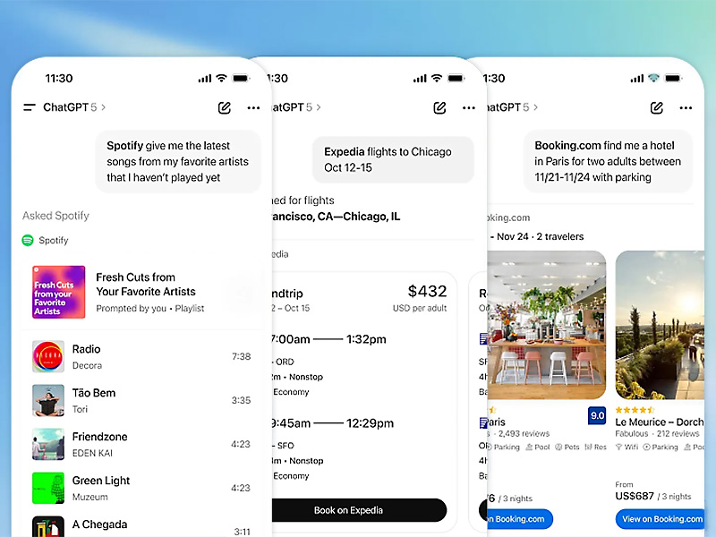
Task: Click the Expedia flights to Chicago message bubble
Action: [x=393, y=159]
